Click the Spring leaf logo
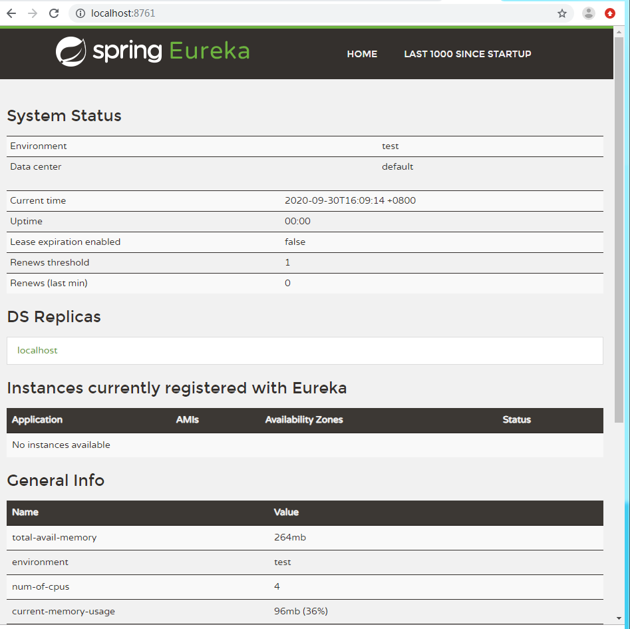The image size is (630, 629). pos(71,51)
